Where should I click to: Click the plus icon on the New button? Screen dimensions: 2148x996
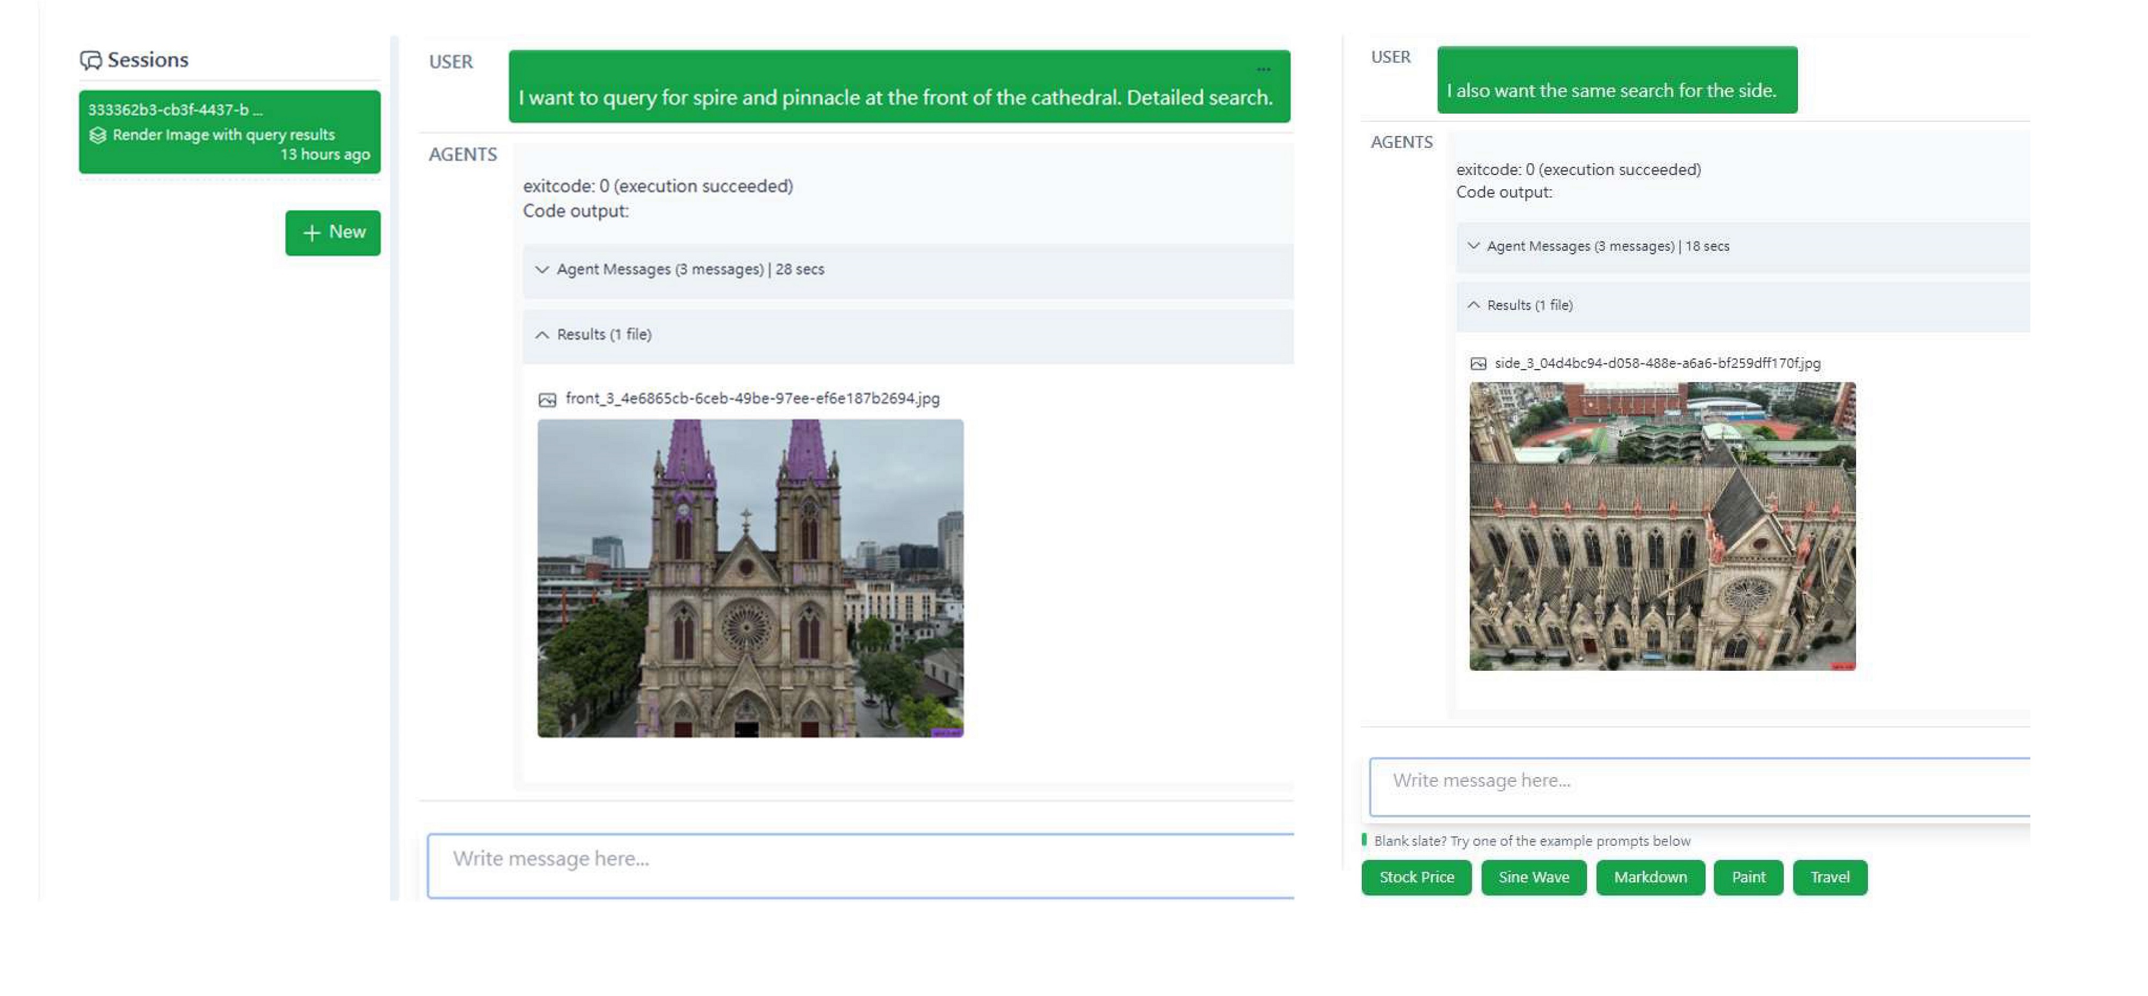[x=311, y=233]
